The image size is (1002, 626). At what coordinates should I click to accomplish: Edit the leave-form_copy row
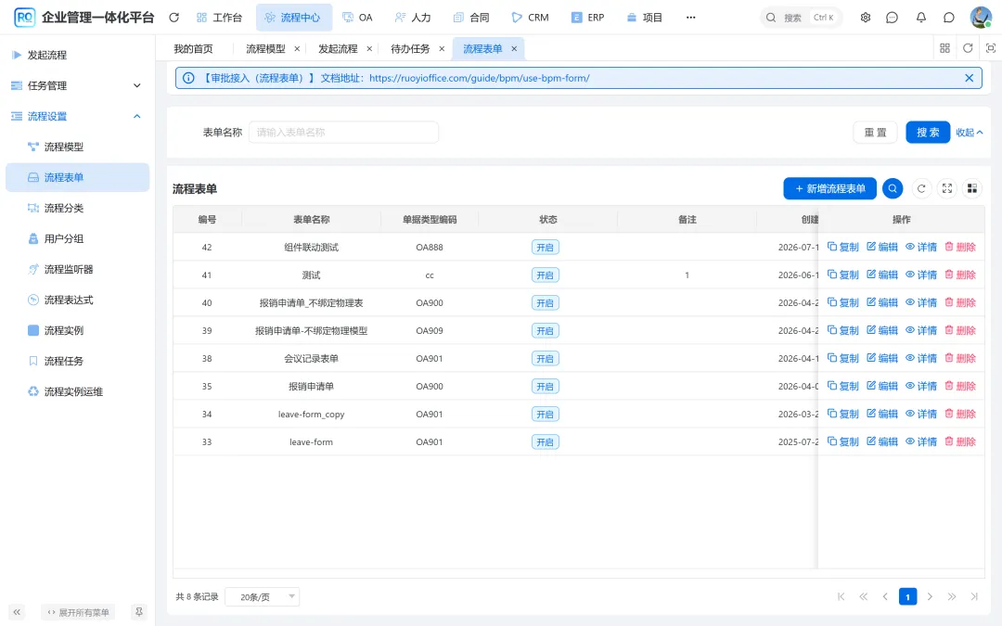tap(882, 414)
